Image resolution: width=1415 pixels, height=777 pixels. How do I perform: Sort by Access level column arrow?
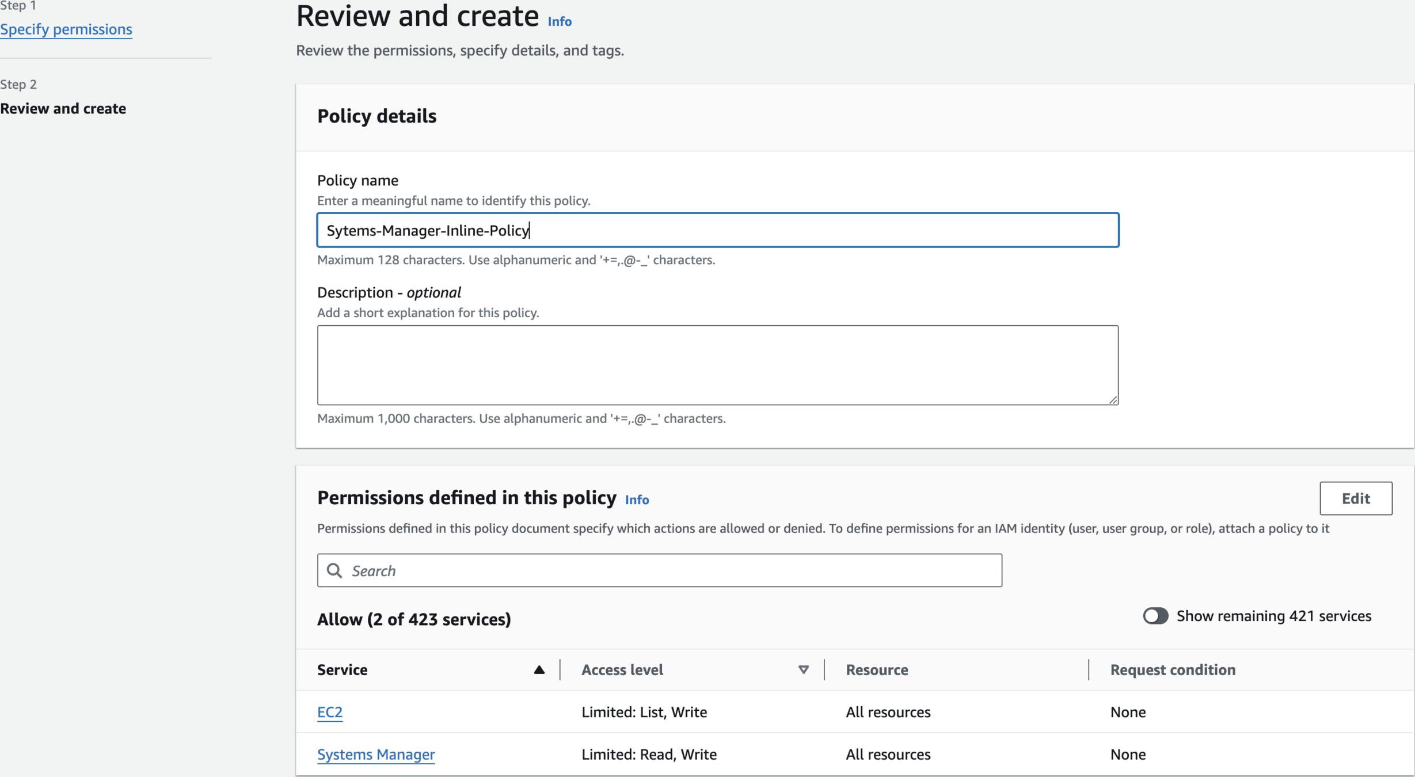tap(803, 669)
